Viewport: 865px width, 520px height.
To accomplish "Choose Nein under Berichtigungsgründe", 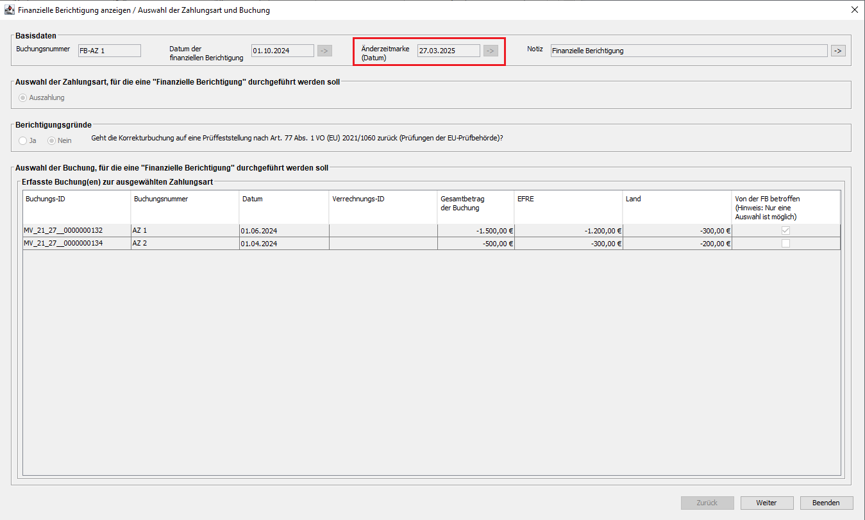I will tap(52, 140).
